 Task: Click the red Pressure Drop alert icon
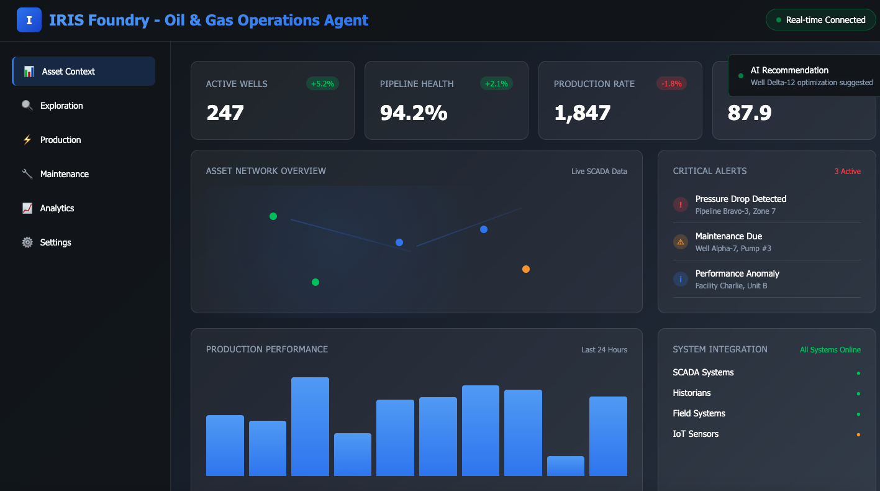681,204
